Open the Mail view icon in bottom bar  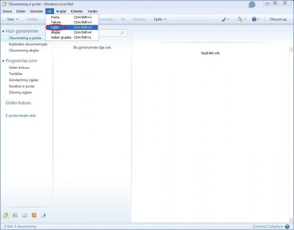[x=5, y=215]
